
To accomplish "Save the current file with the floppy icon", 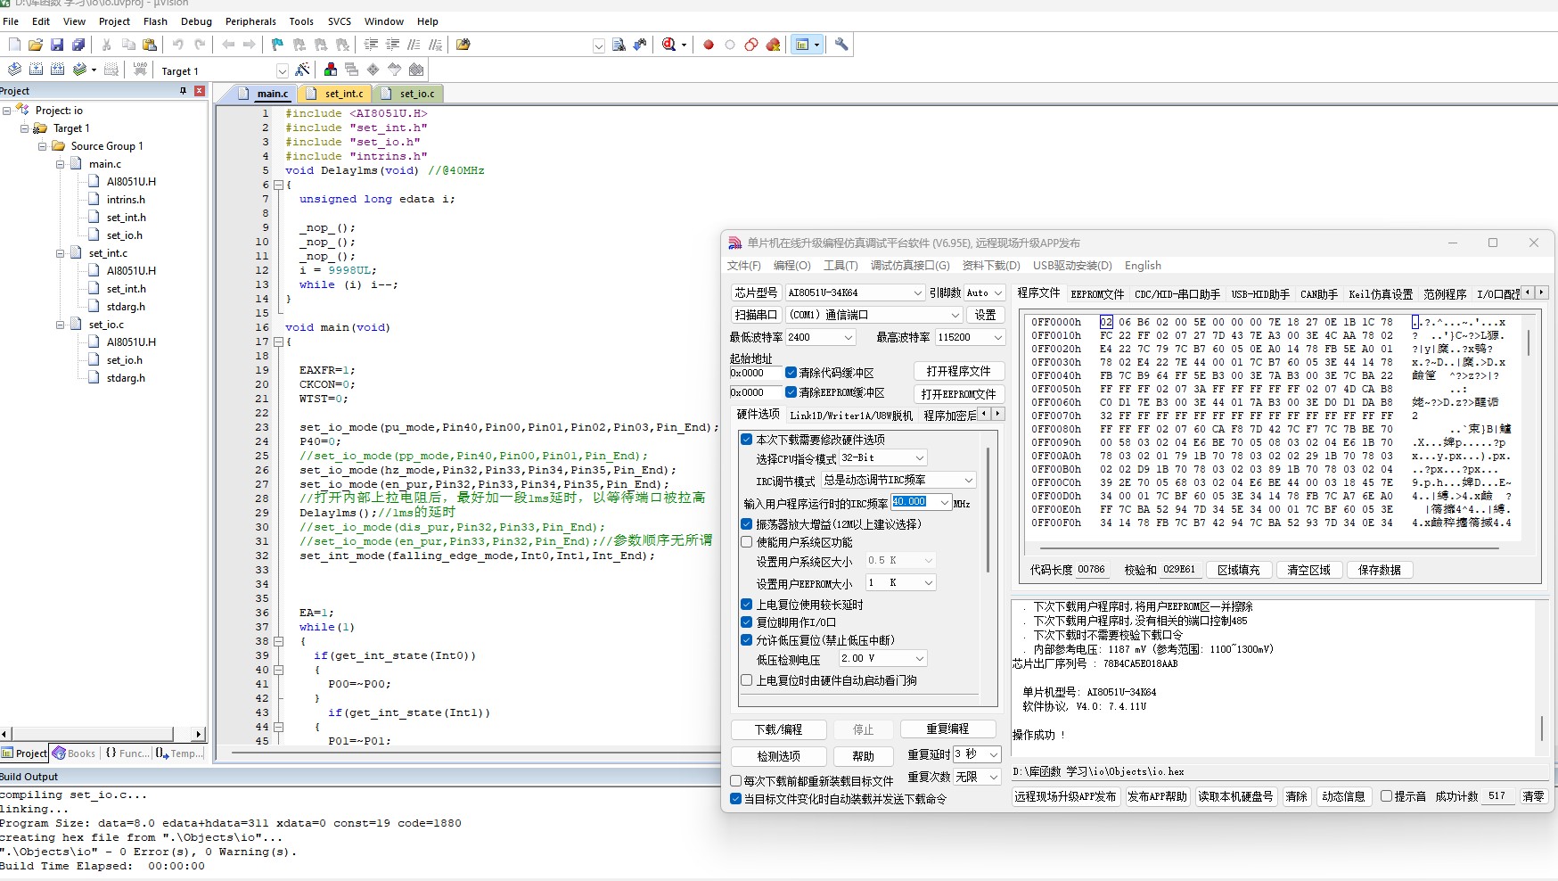I will 57,45.
